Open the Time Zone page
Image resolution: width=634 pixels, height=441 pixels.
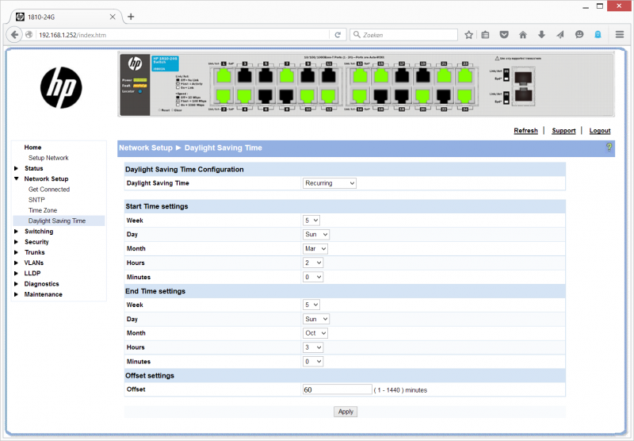[43, 210]
